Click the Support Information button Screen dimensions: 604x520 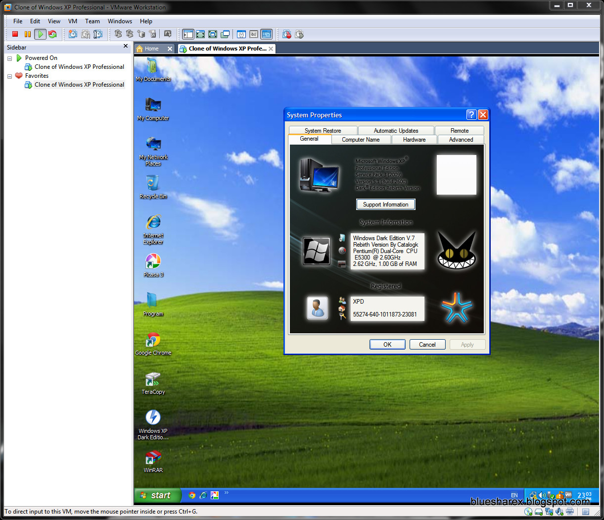[x=386, y=205]
